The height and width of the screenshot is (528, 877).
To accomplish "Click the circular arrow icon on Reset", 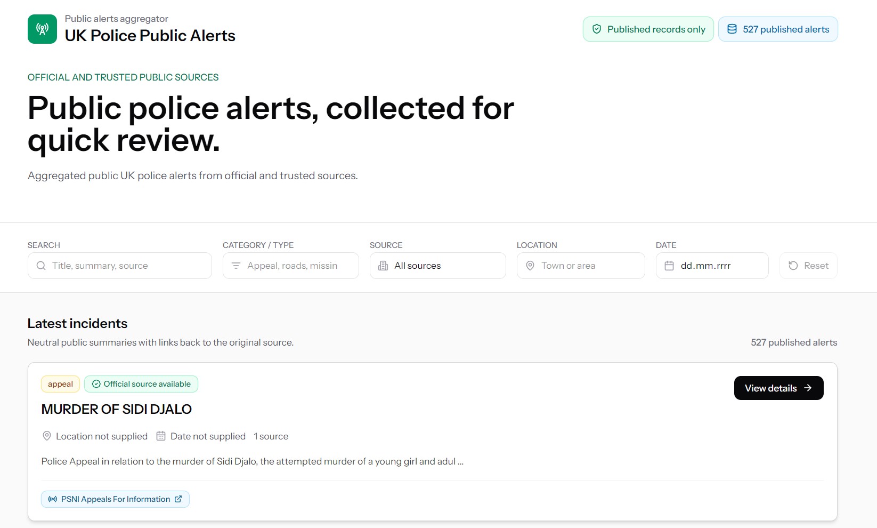I will pos(793,266).
